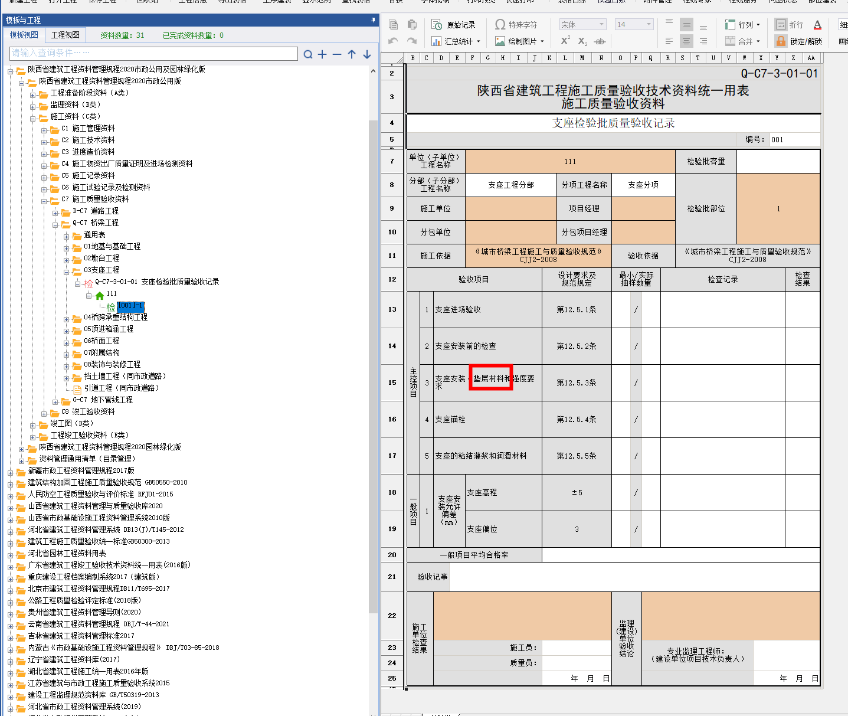Select D-C7 道路工程 folder
Viewport: 848px width, 716px height.
[x=96, y=211]
